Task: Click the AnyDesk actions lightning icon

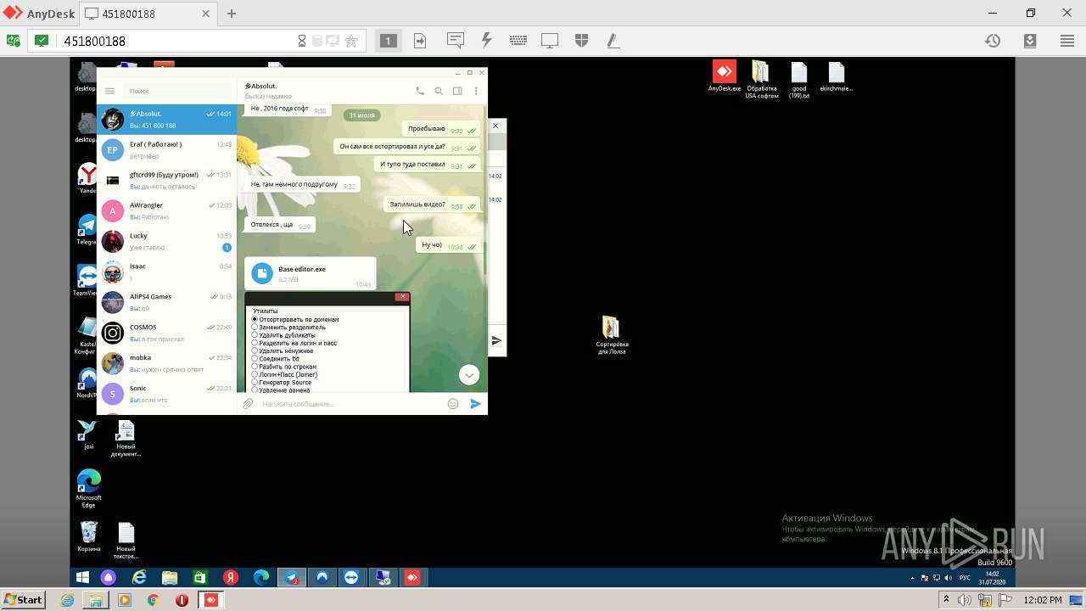Action: pos(486,41)
